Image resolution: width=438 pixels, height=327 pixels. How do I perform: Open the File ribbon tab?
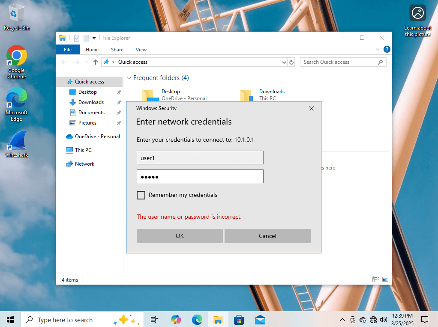(68, 50)
